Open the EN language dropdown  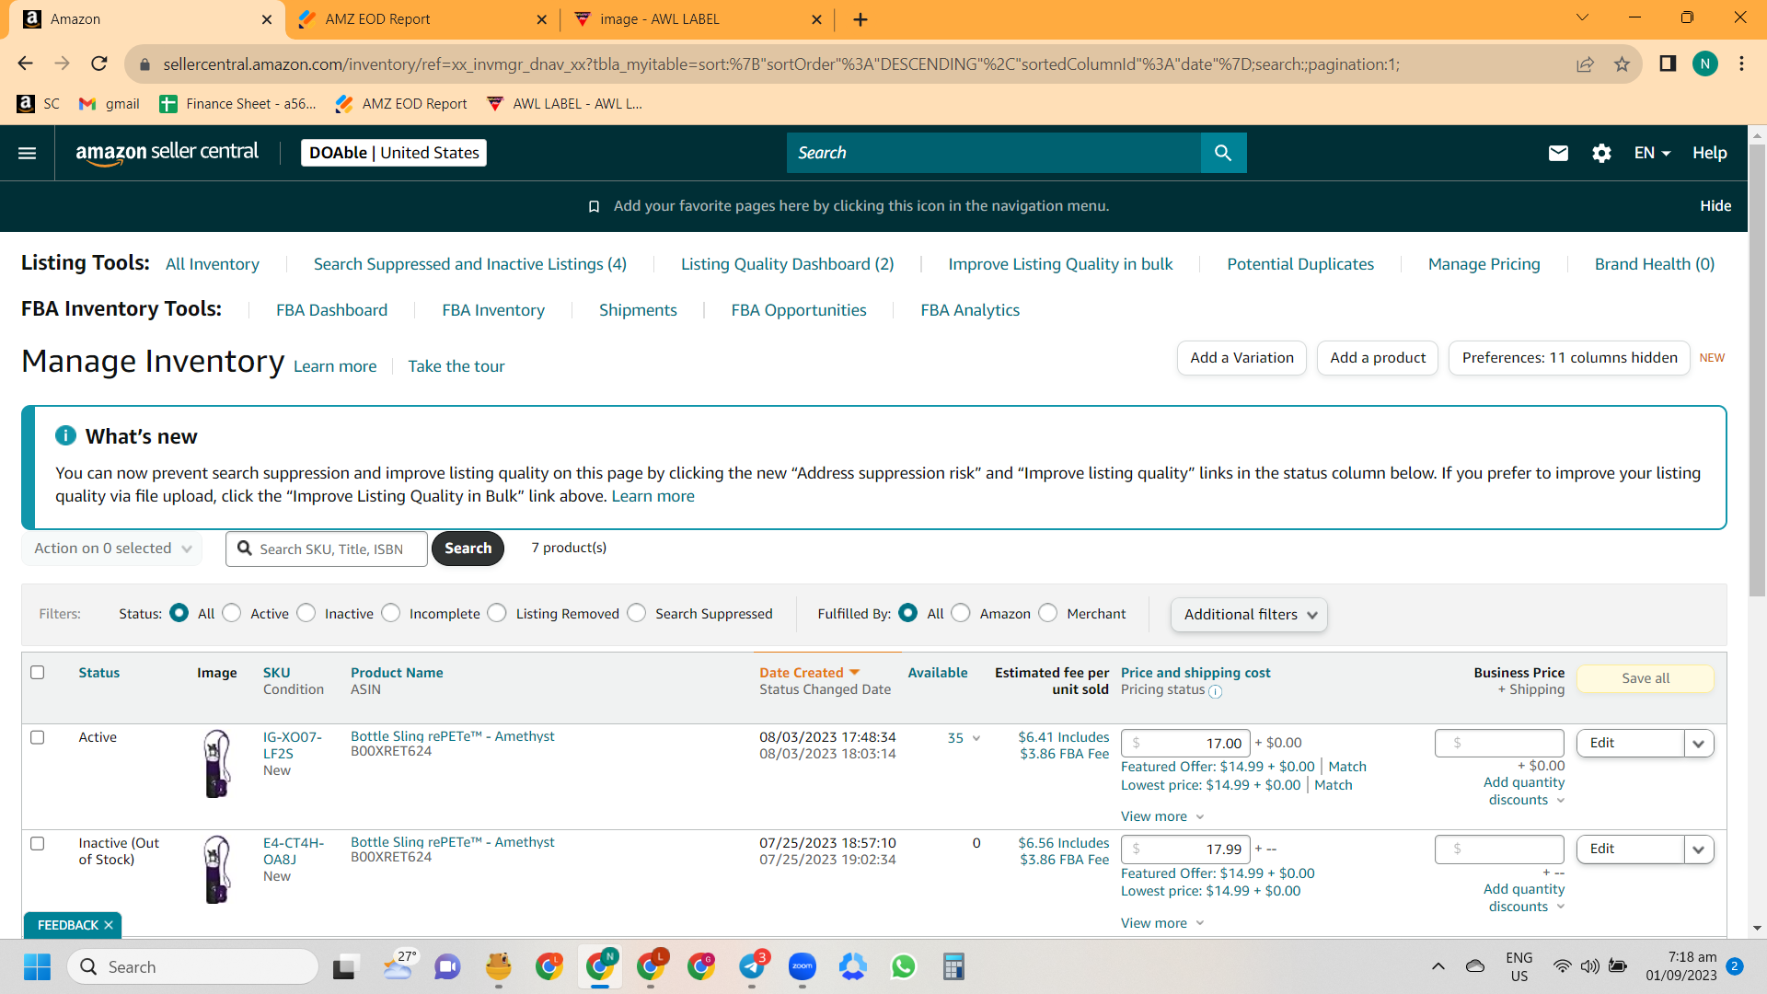coord(1652,153)
